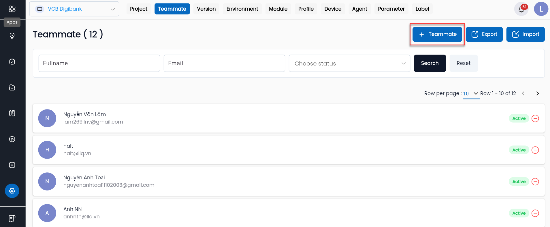Focus the Fullname input field

click(99, 63)
